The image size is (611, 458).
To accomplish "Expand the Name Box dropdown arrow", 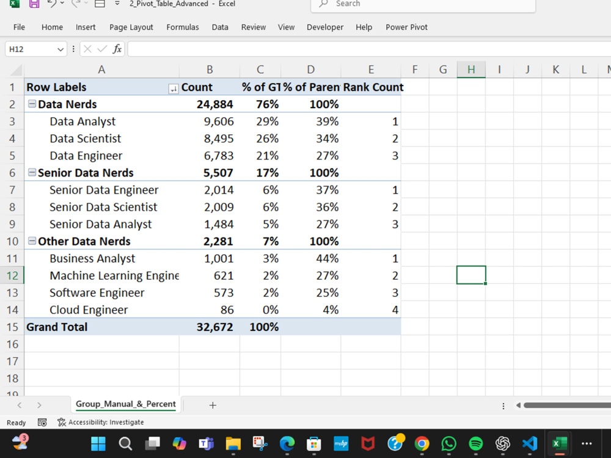I will tap(60, 49).
